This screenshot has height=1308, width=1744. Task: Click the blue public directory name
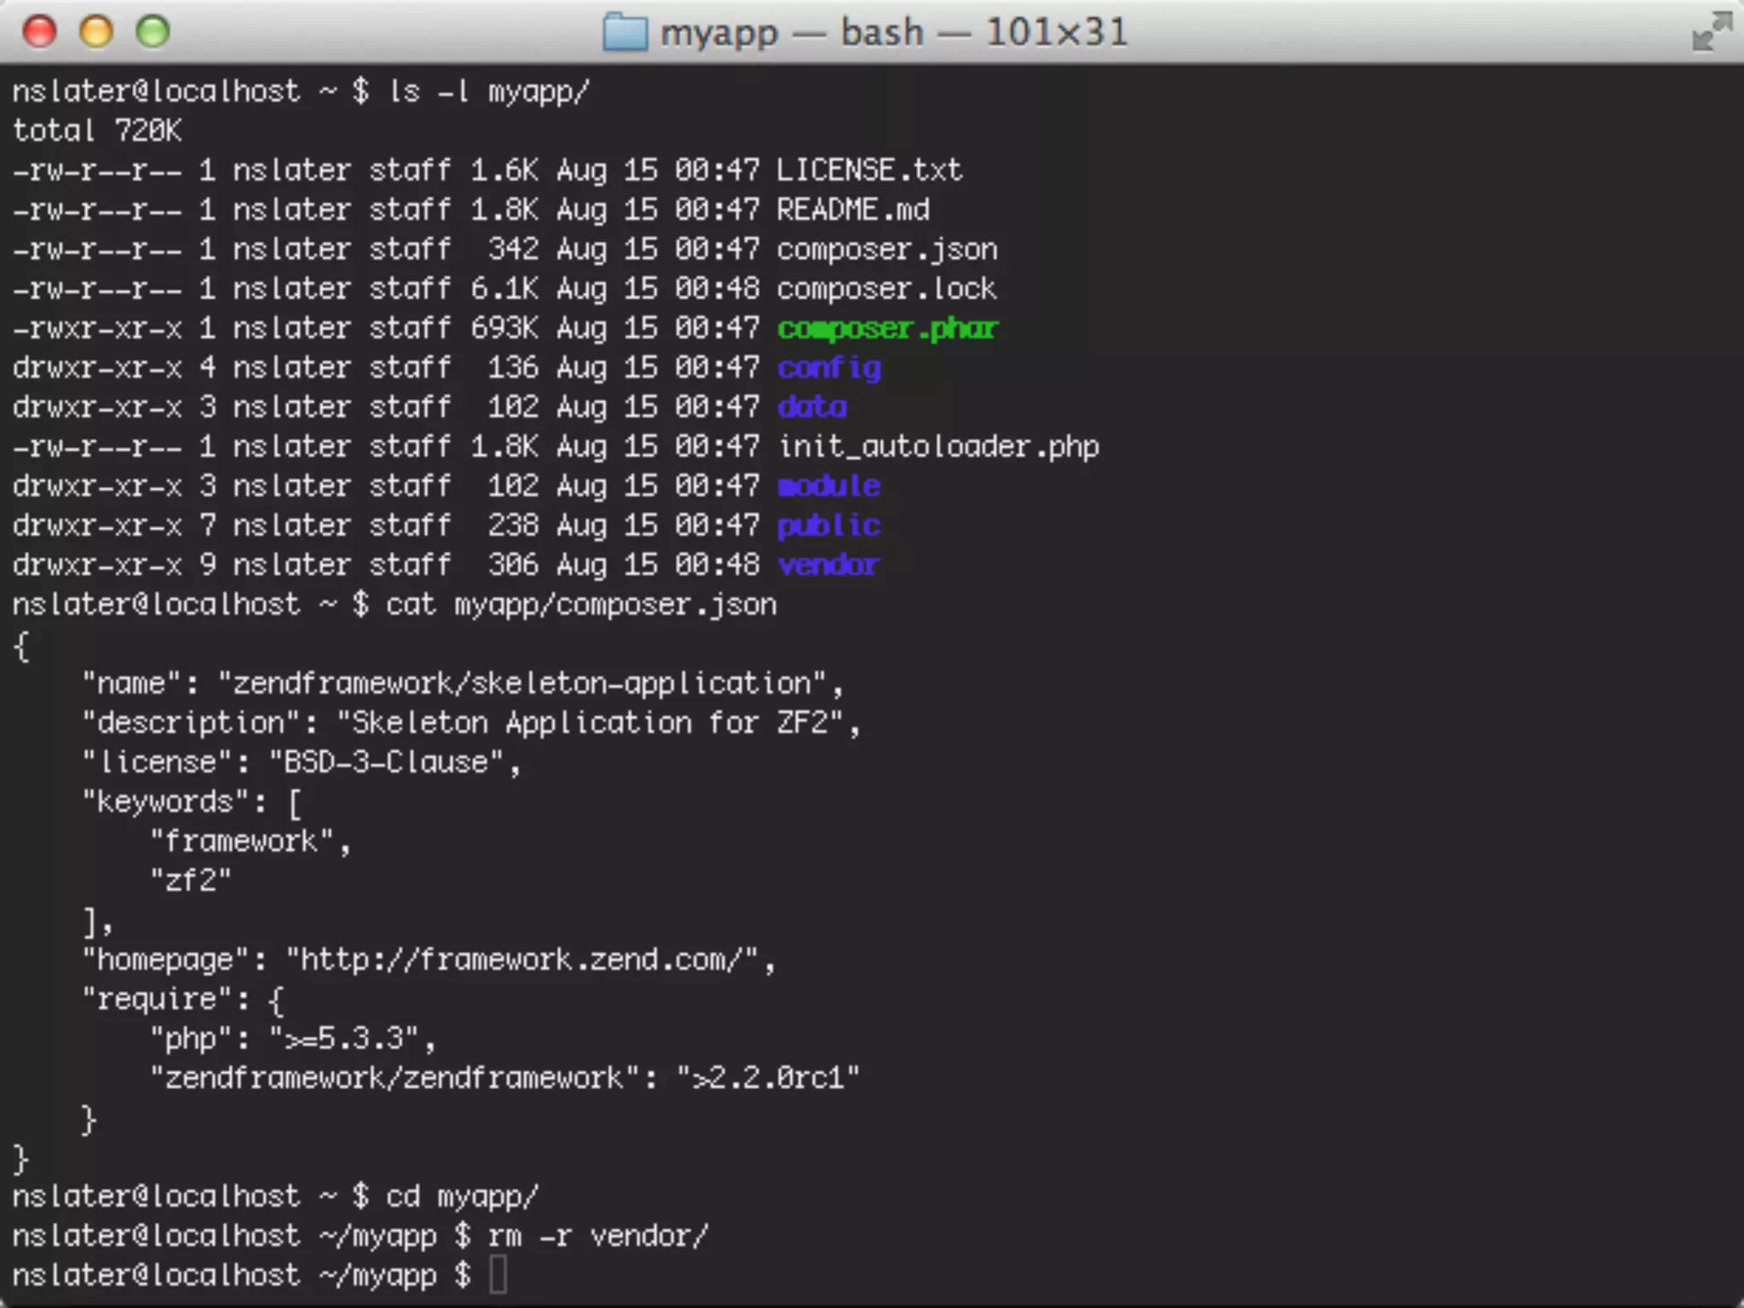coord(829,525)
